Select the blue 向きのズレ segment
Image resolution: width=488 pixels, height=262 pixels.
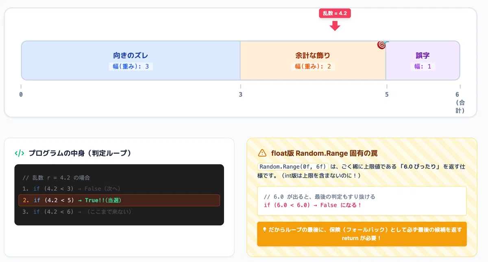131,60
